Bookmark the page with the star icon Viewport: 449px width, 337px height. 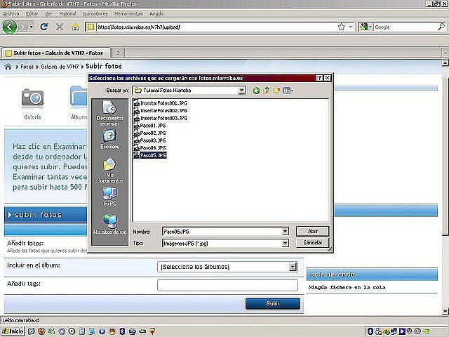(x=342, y=27)
